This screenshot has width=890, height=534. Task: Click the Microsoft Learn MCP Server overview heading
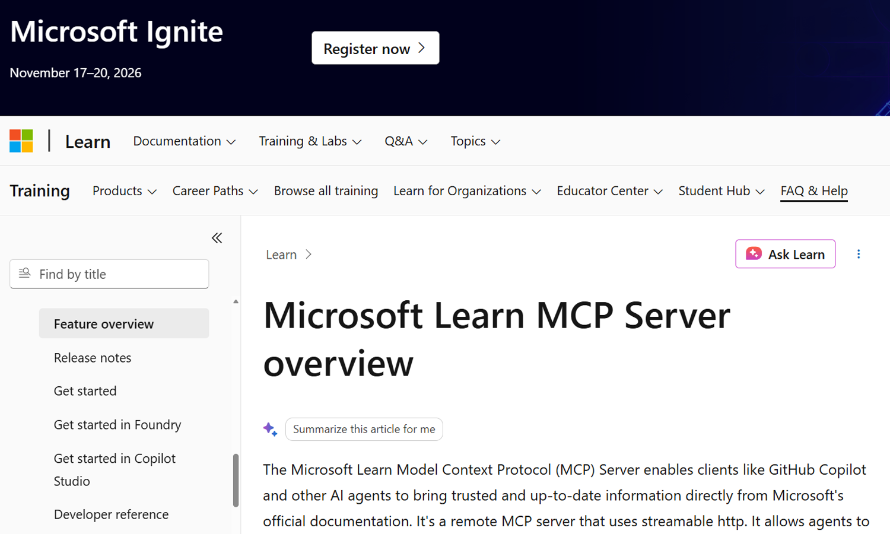coord(497,339)
